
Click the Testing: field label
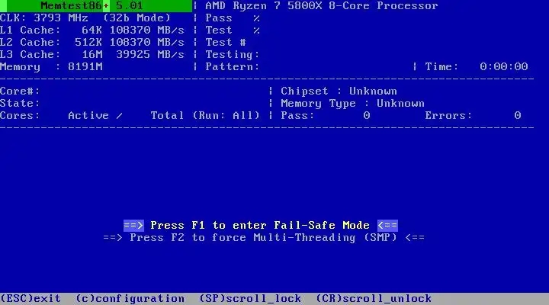click(233, 55)
